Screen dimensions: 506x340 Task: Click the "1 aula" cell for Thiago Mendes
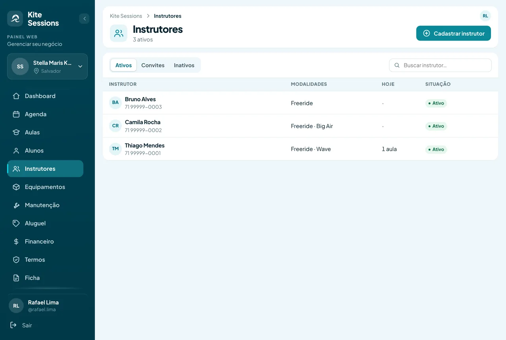(389, 149)
